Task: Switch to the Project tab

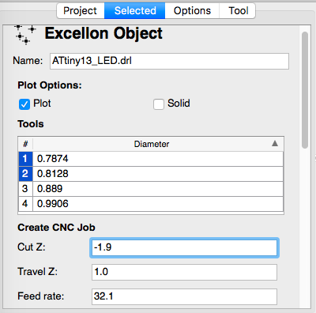Action: click(81, 11)
